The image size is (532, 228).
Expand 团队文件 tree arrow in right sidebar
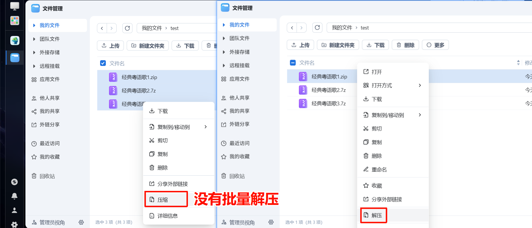pos(224,38)
